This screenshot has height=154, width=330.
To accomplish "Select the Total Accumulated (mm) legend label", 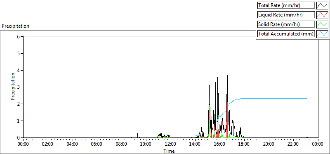I will [286, 34].
